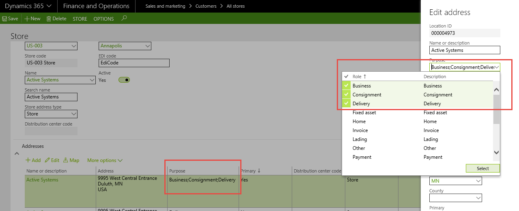Edit the selected address
Screen dimensions: 519x211
pos(52,160)
